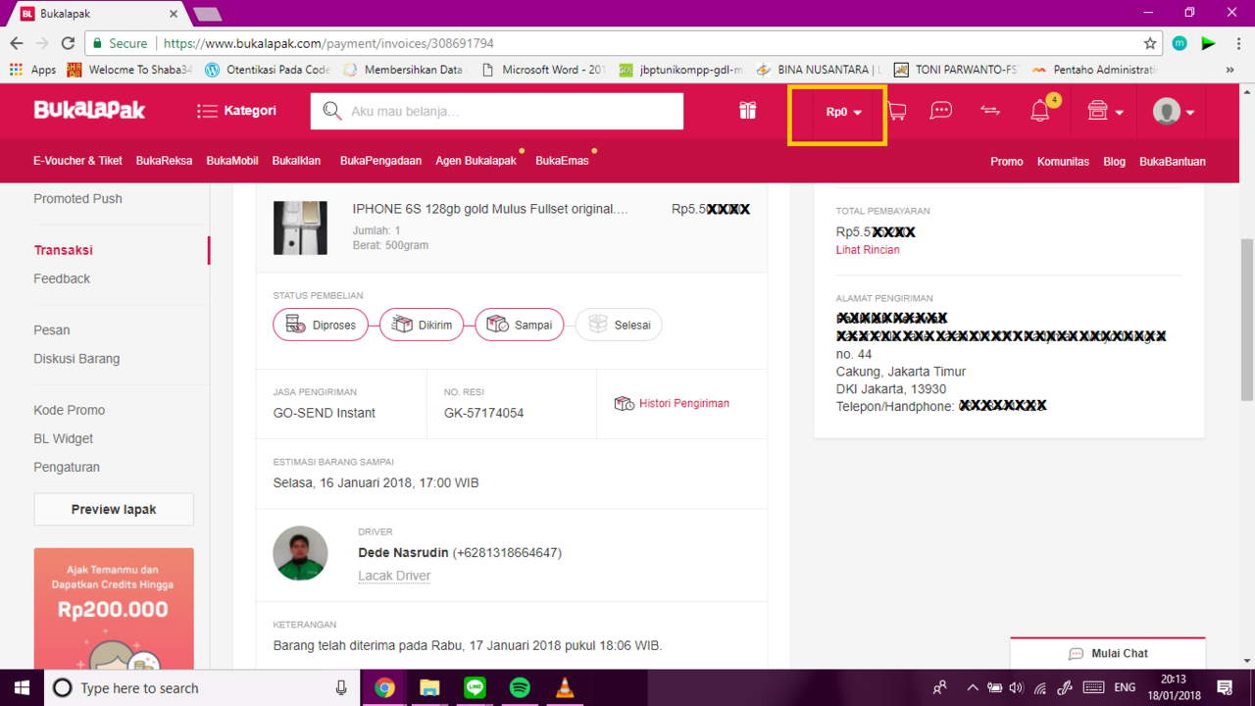Image resolution: width=1255 pixels, height=706 pixels.
Task: Open Histori Pengiriman link
Action: pos(672,403)
